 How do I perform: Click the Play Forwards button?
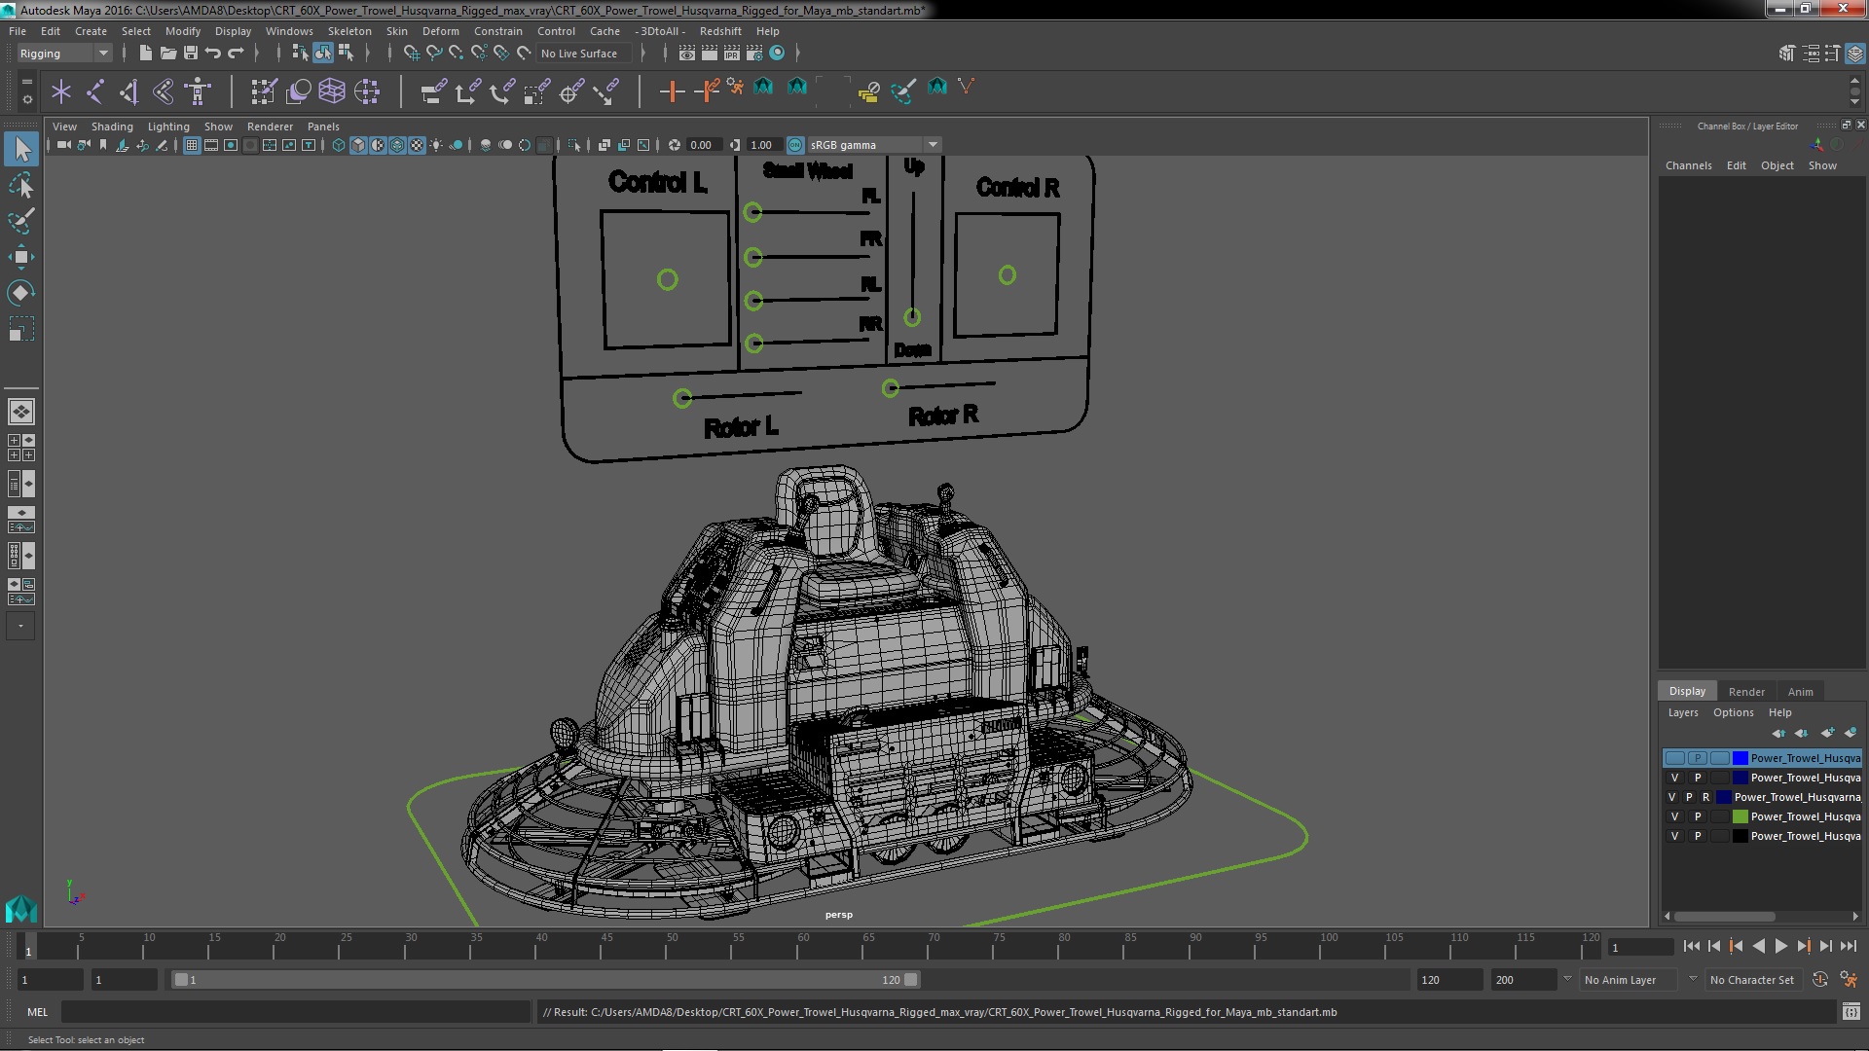click(1780, 946)
